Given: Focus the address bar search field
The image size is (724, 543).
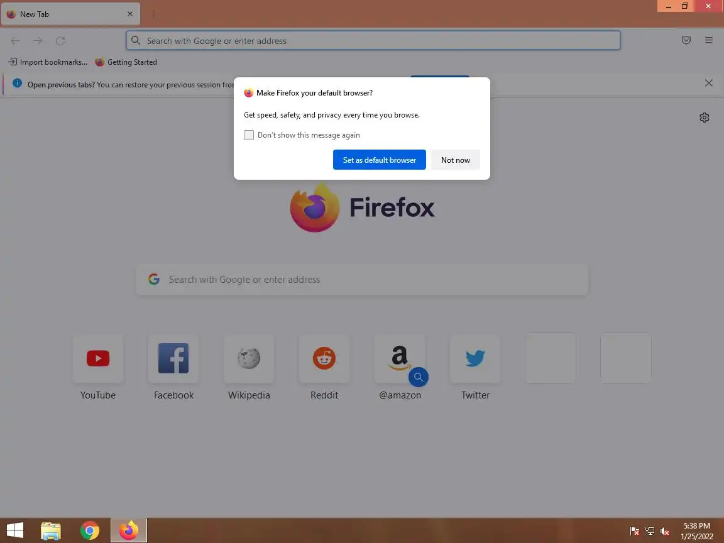Looking at the screenshot, I should (x=373, y=41).
